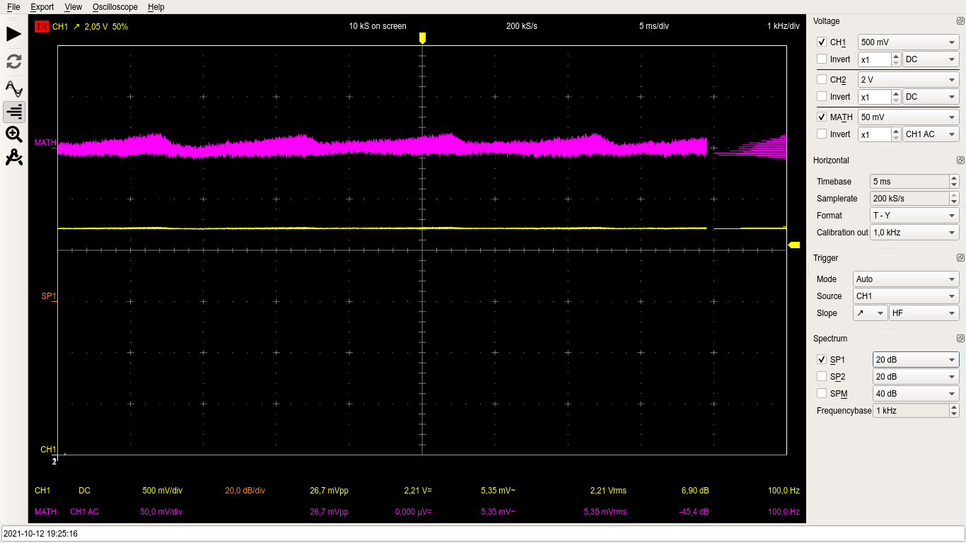Enable the SP2 spectrum checkbox
The image size is (966, 543).
coord(821,377)
